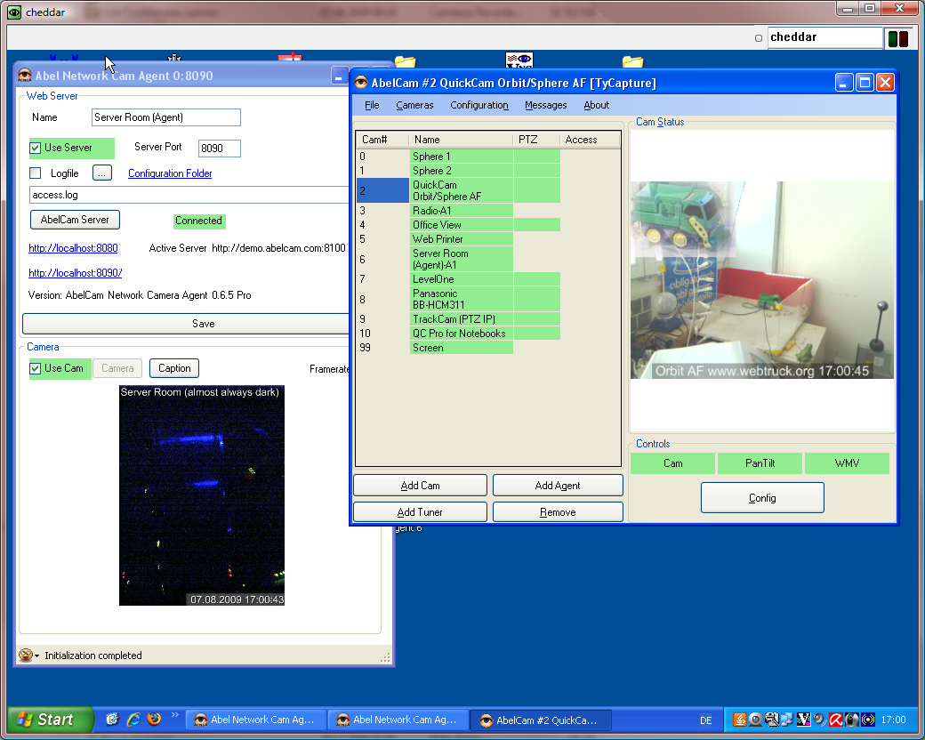
Task: Toggle the PanTilt control button
Action: (760, 463)
